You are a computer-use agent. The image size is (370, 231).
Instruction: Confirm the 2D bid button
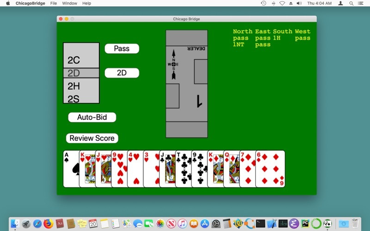tap(122, 73)
